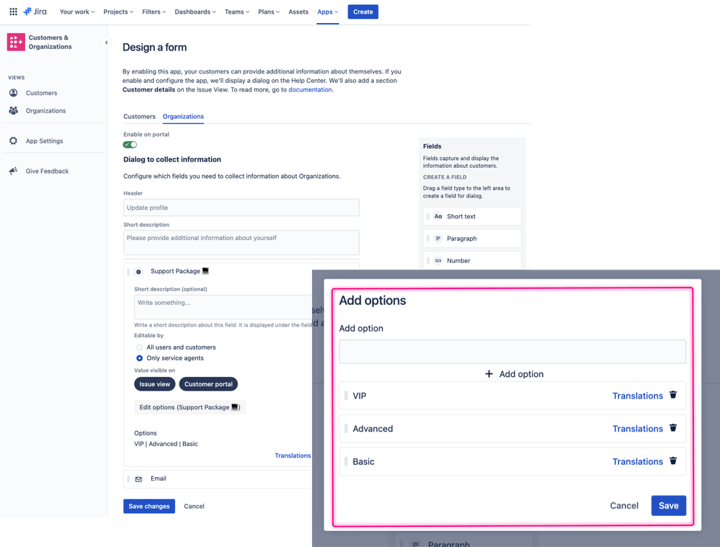Click the Jira logo
Screen dimensions: 720x547
click(x=35, y=12)
